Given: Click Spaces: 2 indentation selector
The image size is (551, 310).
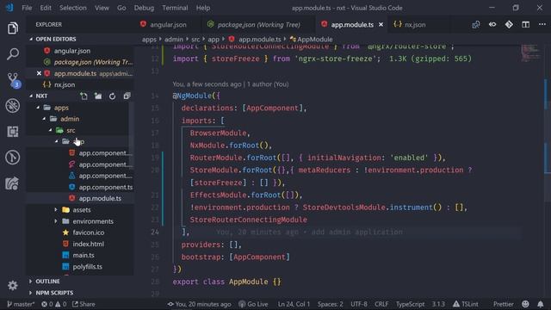Looking at the screenshot, I should pyautogui.click(x=330, y=304).
